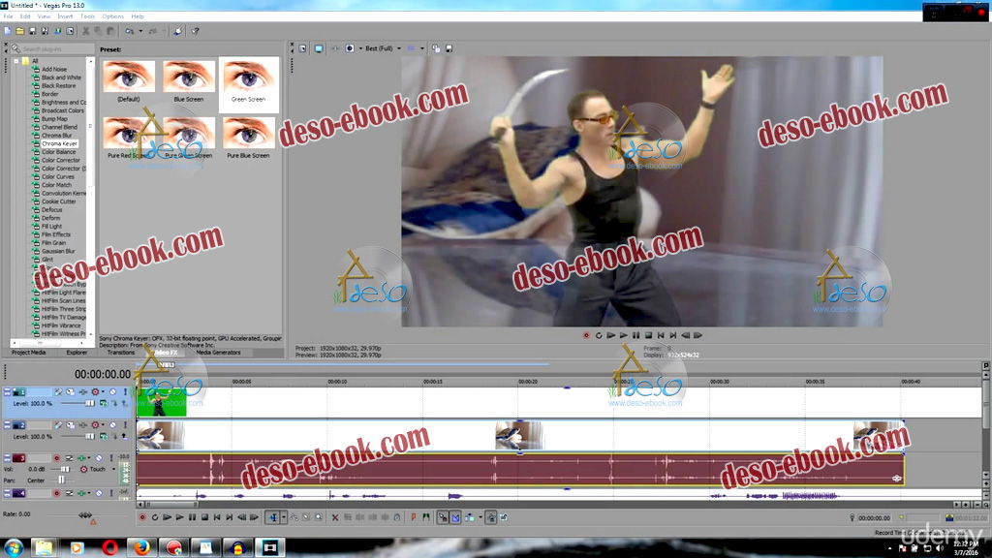The image size is (992, 558).
Task: Arm audio track 3 for record
Action: point(56,457)
